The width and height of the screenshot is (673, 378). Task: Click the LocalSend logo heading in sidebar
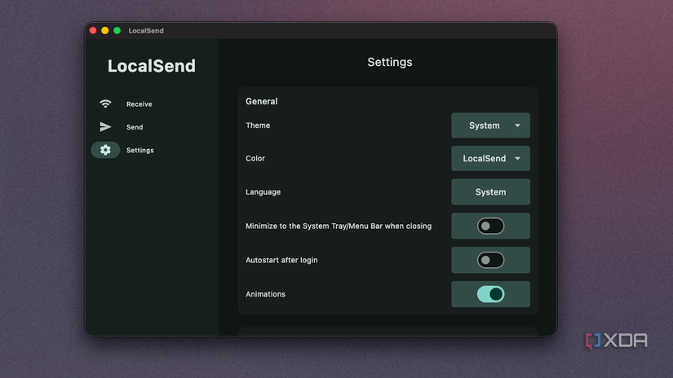152,66
